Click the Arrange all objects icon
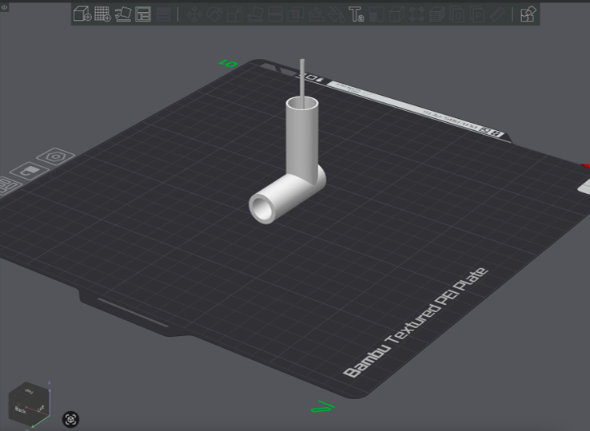The image size is (590, 431). coord(143,14)
